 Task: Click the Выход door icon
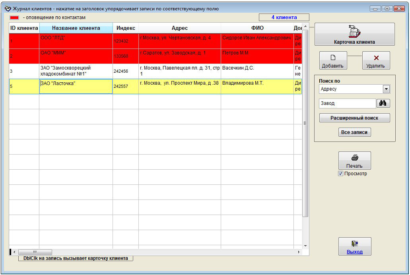tap(354, 244)
